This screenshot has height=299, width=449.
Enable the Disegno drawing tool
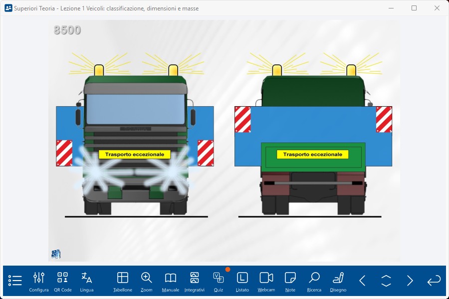coord(338,282)
